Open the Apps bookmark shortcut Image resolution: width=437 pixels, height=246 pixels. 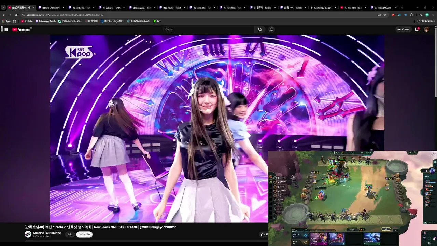point(6,21)
